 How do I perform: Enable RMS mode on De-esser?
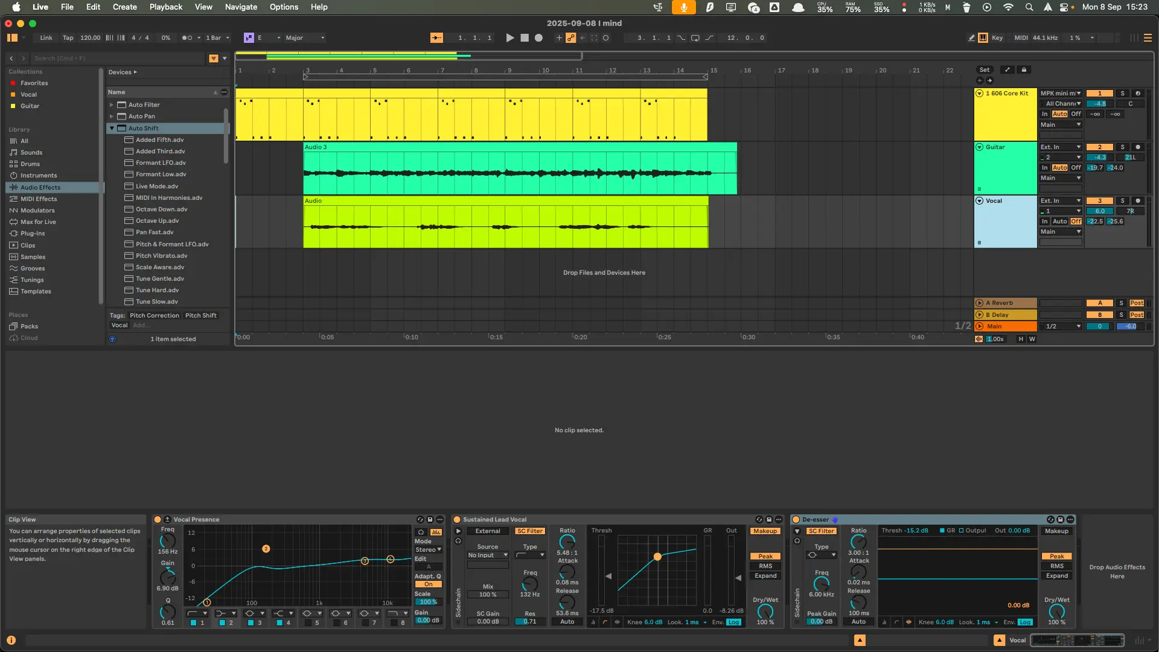(1056, 566)
